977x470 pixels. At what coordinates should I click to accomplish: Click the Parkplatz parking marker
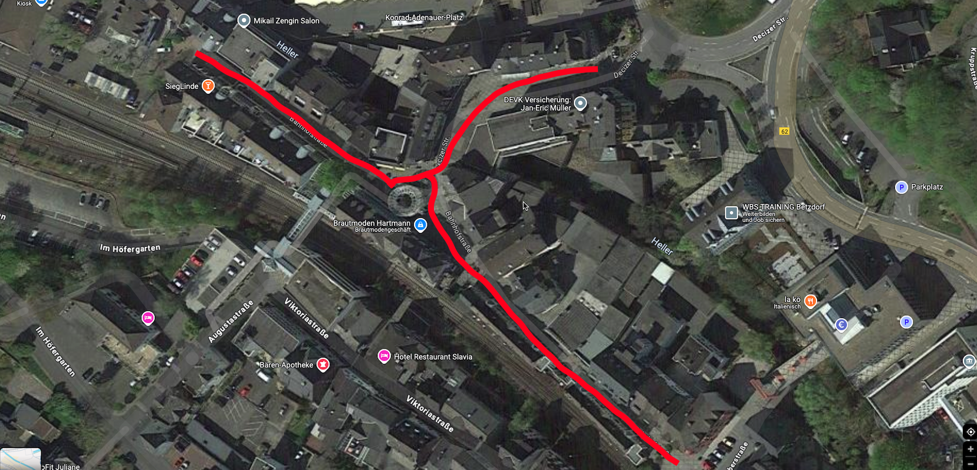click(901, 187)
